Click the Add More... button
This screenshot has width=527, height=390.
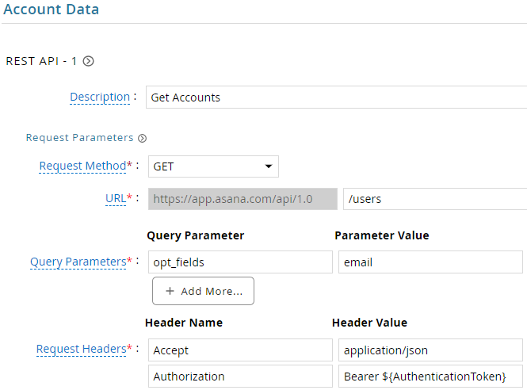click(x=204, y=291)
